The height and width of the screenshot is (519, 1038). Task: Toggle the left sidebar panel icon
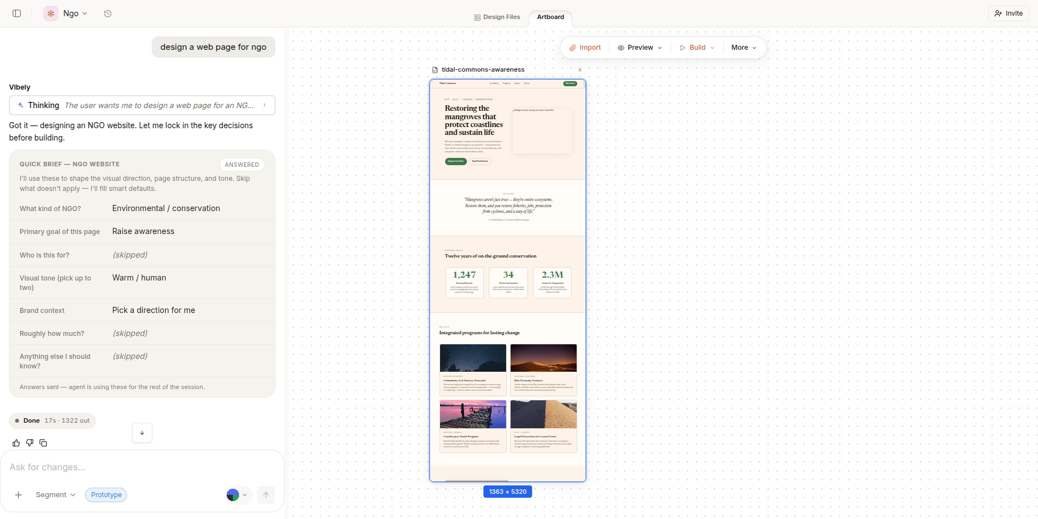[17, 13]
